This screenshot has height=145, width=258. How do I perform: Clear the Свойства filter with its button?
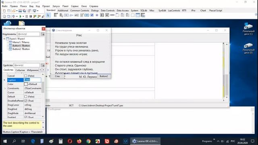pyautogui.click(x=43, y=65)
